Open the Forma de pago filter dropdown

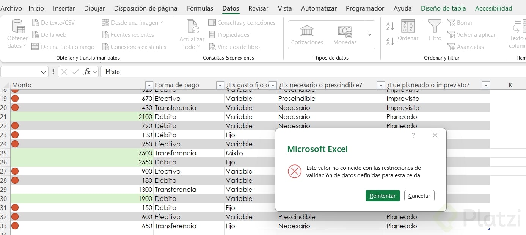[220, 86]
